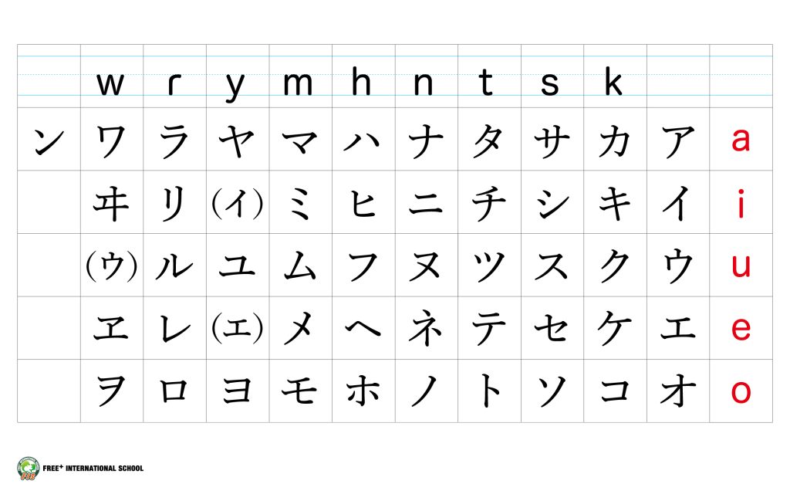Click the red vowel label "i"

[741, 204]
